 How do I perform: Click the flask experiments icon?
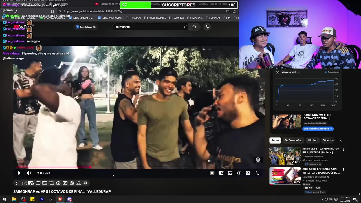tap(78, 183)
